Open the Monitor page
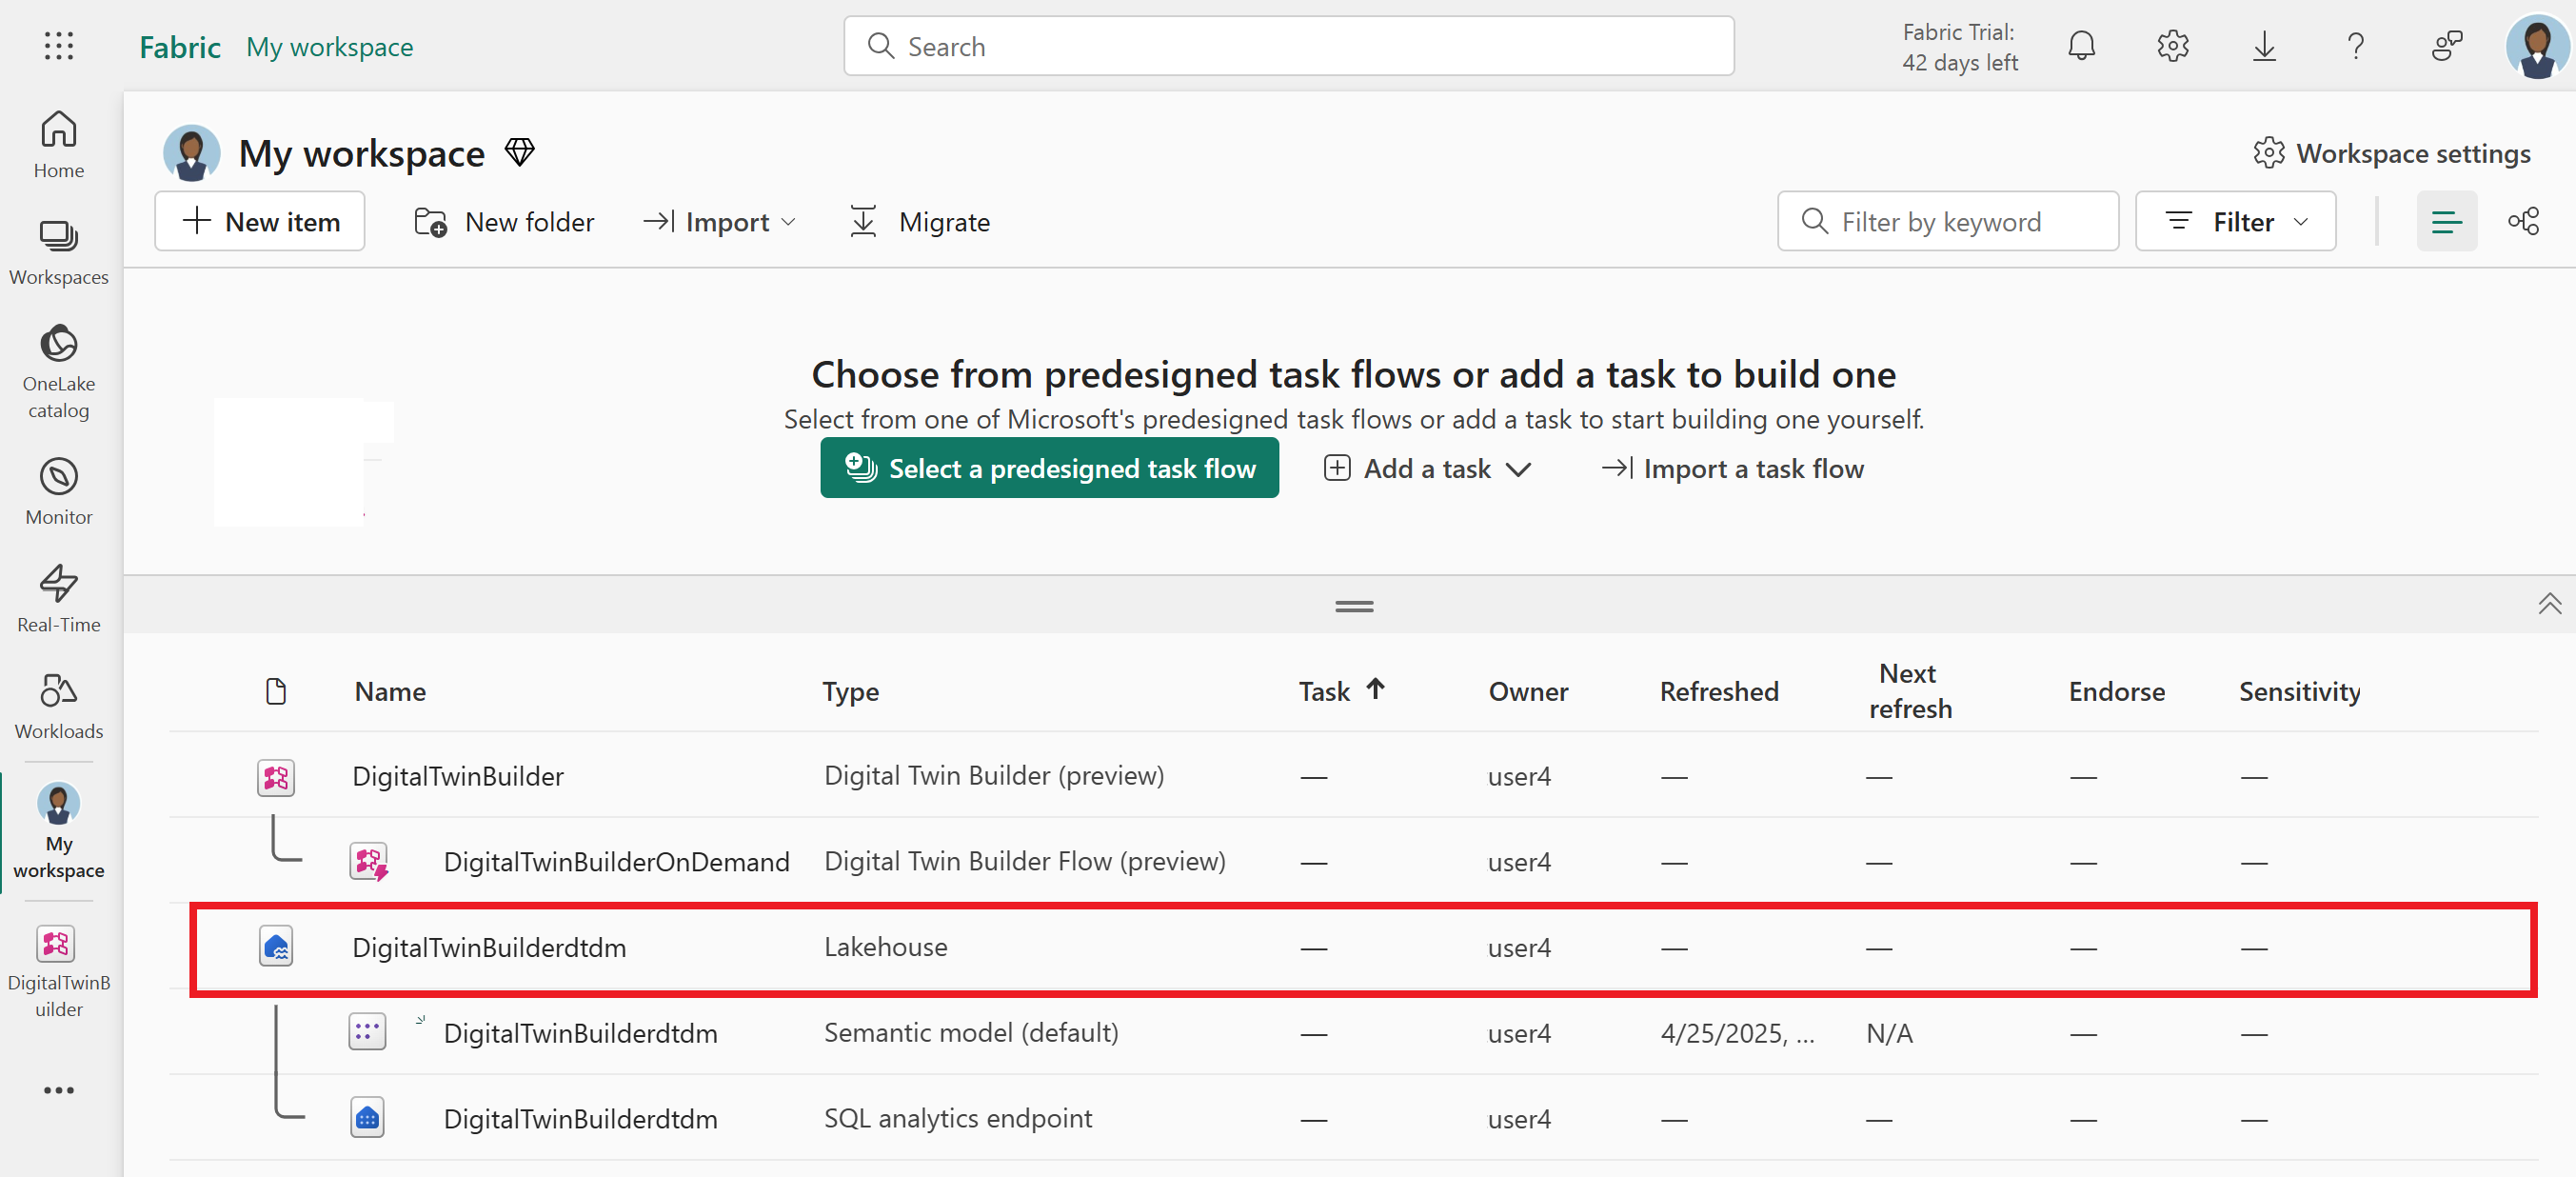The height and width of the screenshot is (1177, 2576). 57,490
